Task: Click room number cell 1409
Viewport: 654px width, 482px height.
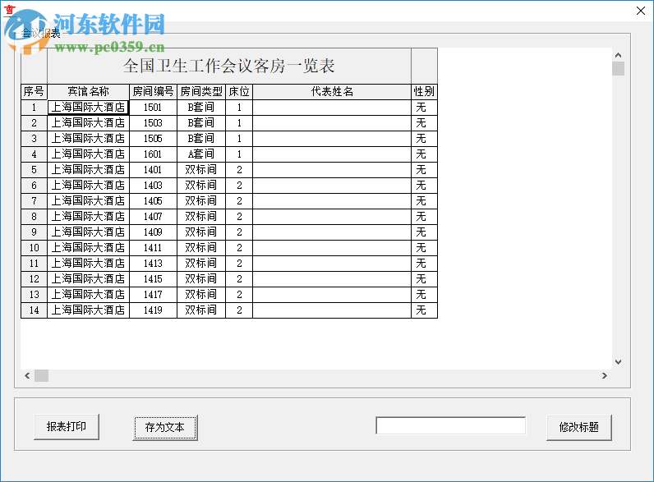Action: point(153,232)
